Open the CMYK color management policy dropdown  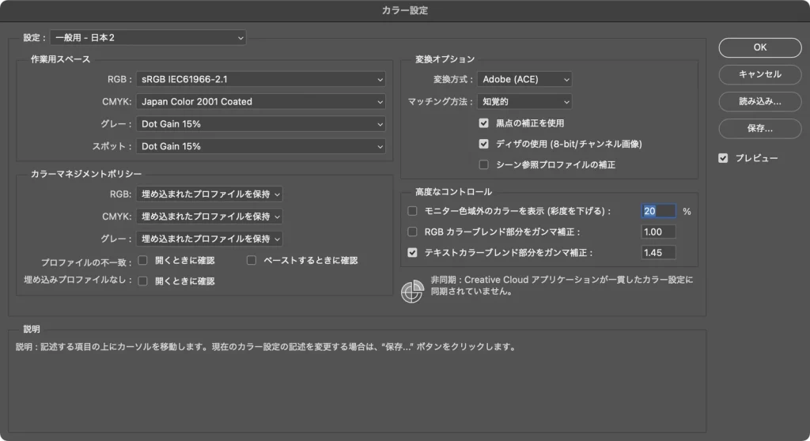[209, 217]
